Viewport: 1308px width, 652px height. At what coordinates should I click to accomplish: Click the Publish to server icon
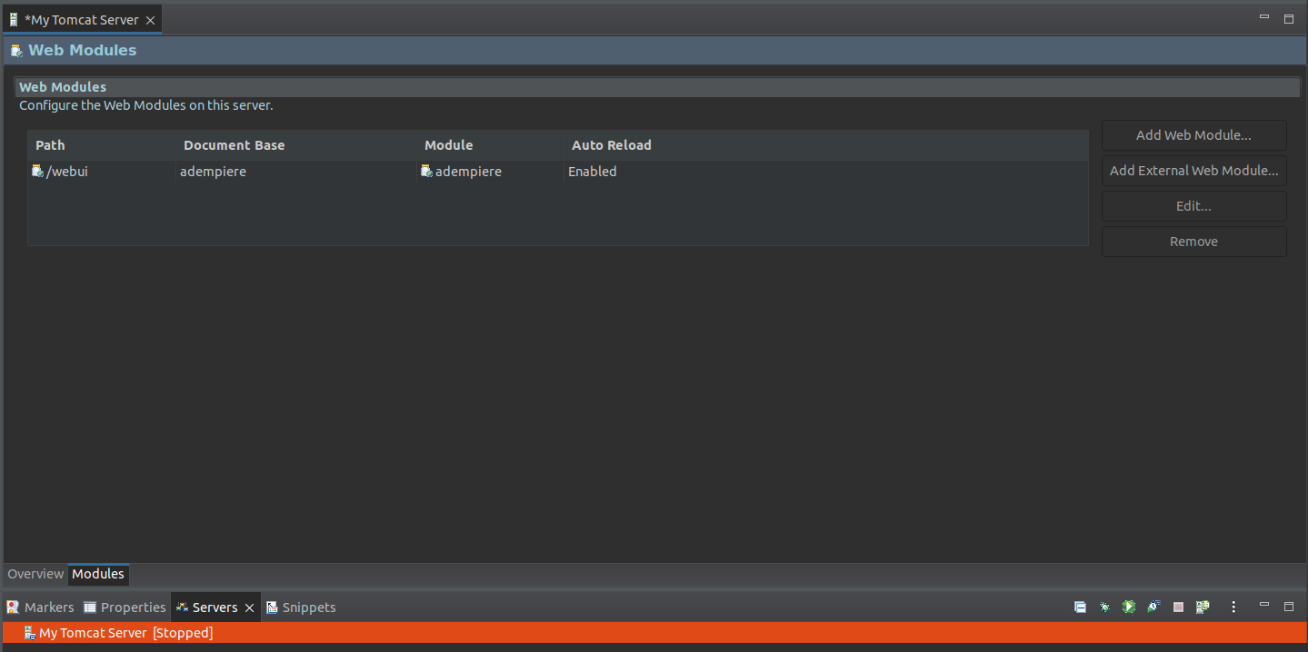click(x=1203, y=607)
